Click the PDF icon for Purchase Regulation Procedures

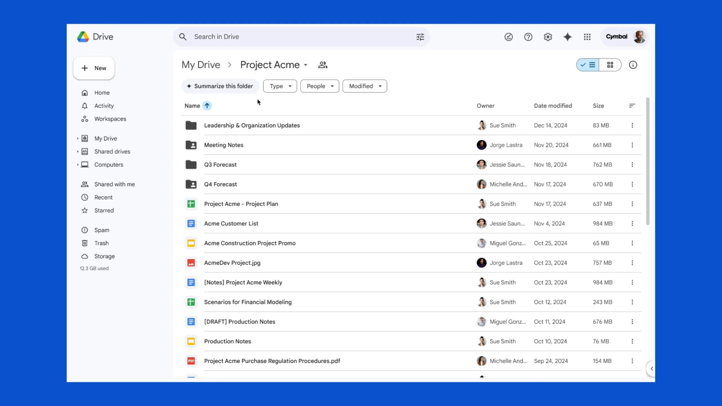pos(191,361)
